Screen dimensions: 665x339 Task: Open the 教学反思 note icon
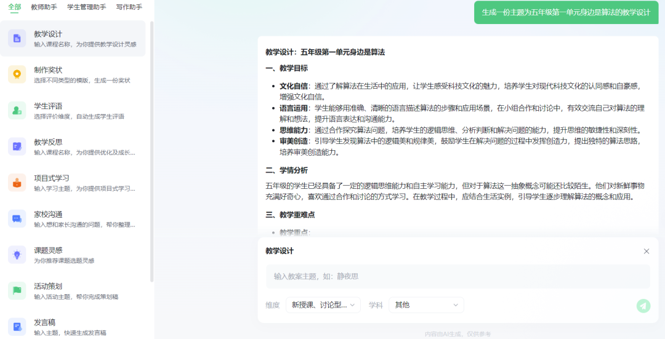click(x=17, y=146)
